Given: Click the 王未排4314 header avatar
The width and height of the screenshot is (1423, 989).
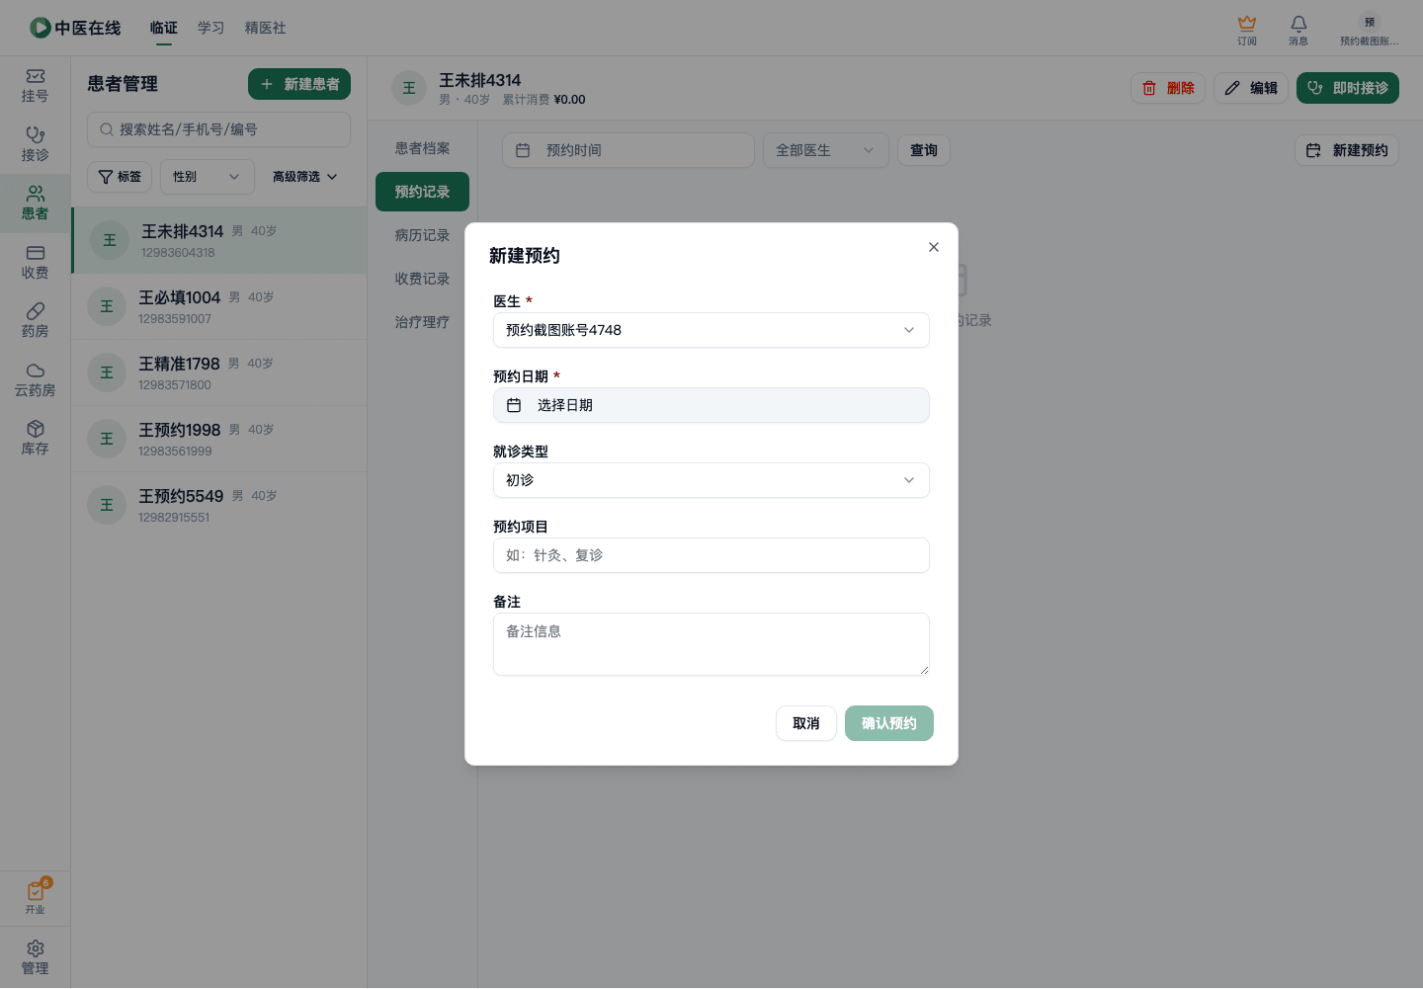Looking at the screenshot, I should [x=409, y=88].
